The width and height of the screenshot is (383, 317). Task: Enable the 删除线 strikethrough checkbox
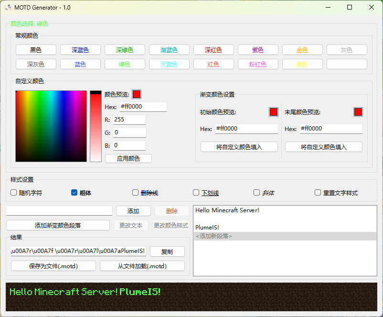[135, 192]
